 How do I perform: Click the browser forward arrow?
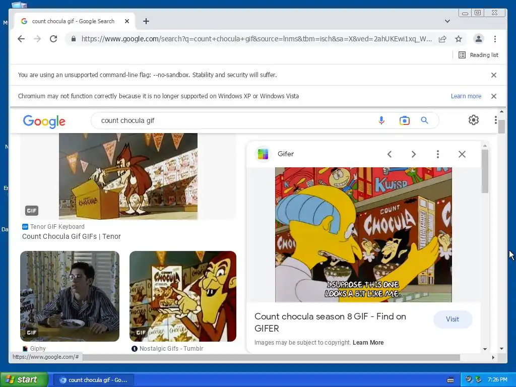tap(37, 39)
